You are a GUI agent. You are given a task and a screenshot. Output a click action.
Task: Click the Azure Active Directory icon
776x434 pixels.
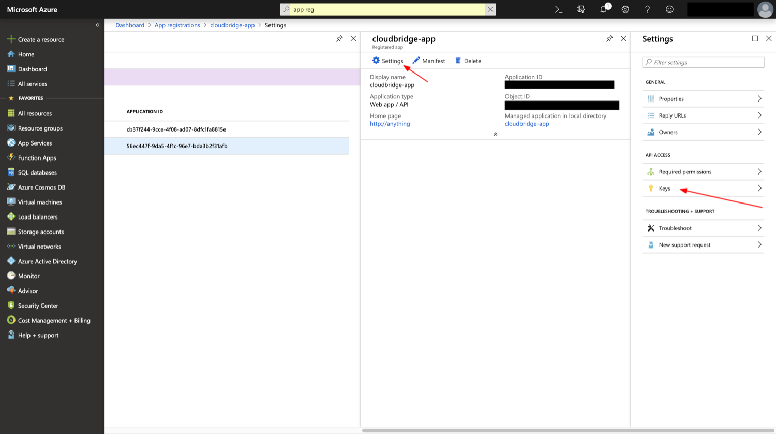click(11, 261)
